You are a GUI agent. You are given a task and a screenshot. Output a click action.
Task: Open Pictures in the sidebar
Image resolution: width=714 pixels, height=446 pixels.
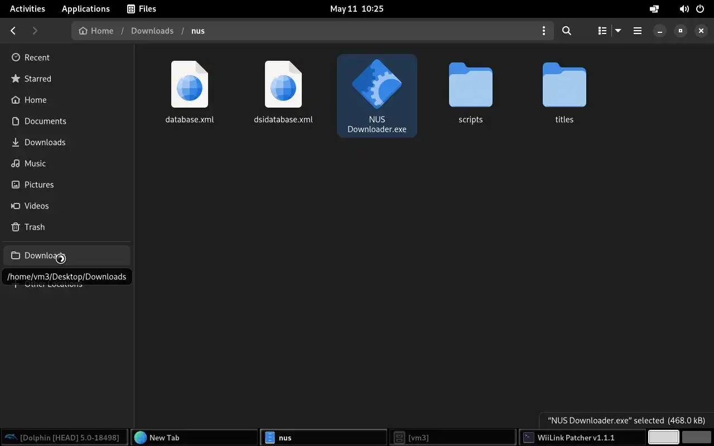click(67, 185)
